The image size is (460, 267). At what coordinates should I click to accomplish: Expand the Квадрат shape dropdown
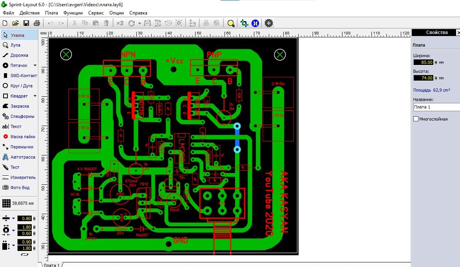click(x=35, y=96)
